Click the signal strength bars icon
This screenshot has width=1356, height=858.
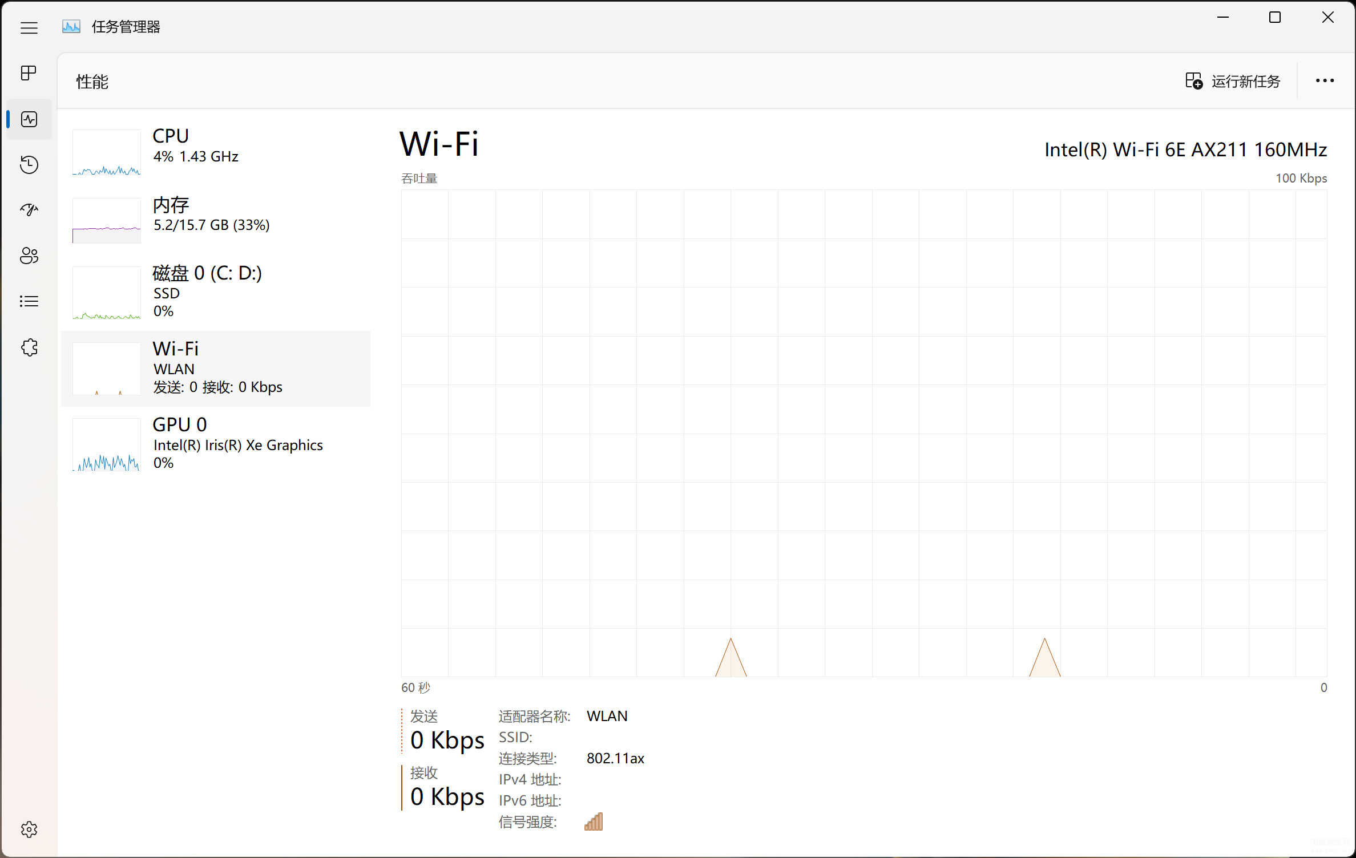tap(594, 822)
